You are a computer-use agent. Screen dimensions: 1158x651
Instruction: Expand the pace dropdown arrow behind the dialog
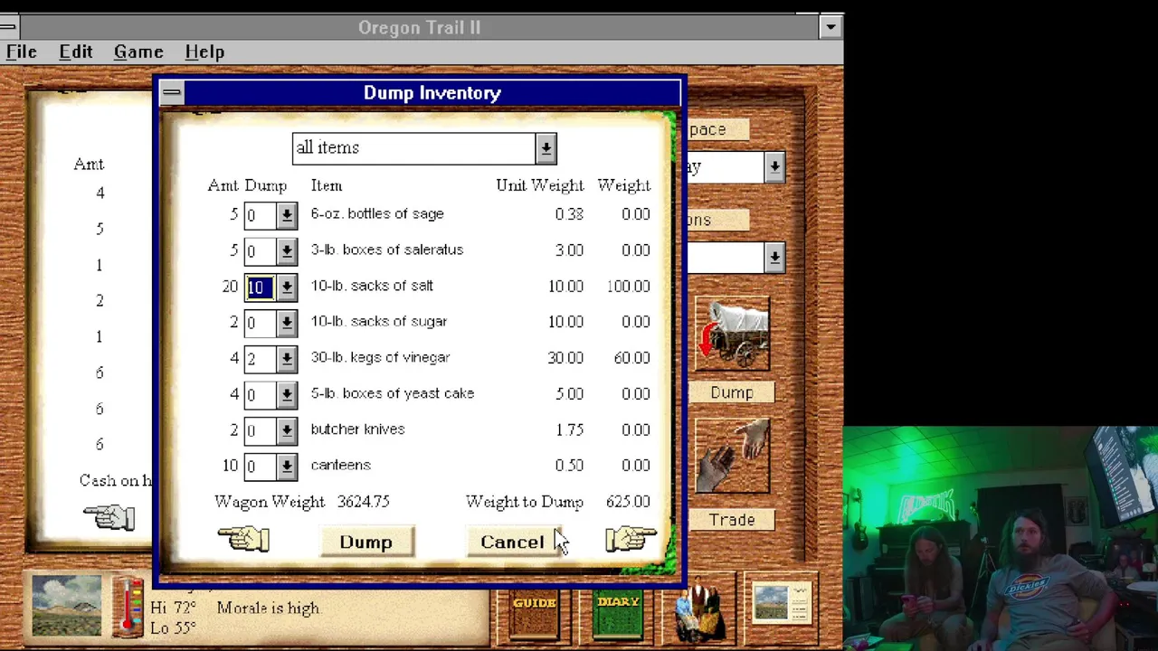[x=774, y=167]
